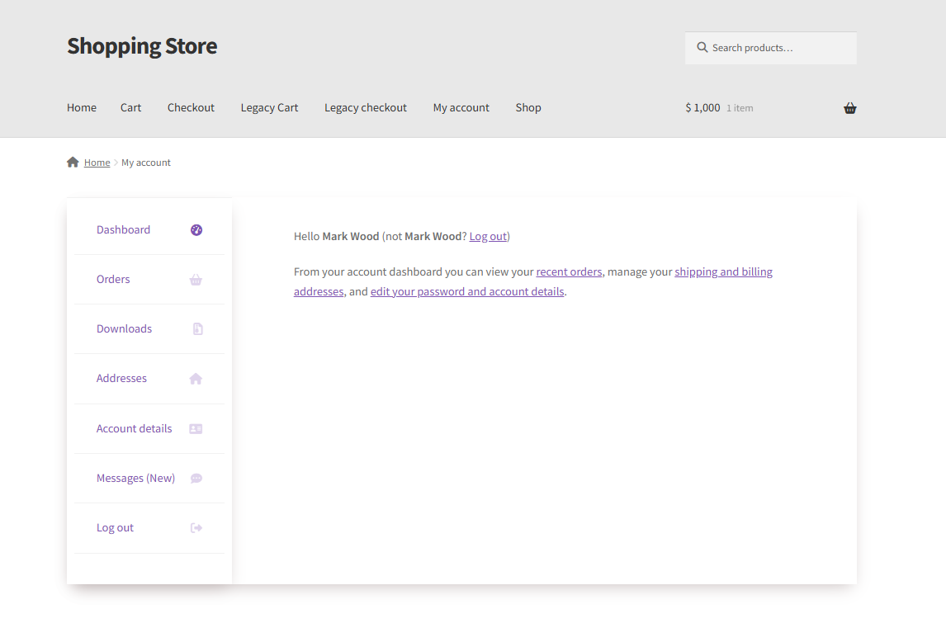946x623 pixels.
Task: Click the Orders basket icon in sidebar
Action: click(196, 280)
